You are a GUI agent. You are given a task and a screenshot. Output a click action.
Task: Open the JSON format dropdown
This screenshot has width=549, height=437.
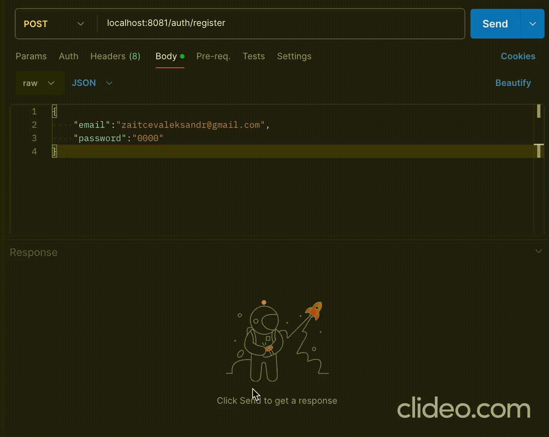pos(92,83)
